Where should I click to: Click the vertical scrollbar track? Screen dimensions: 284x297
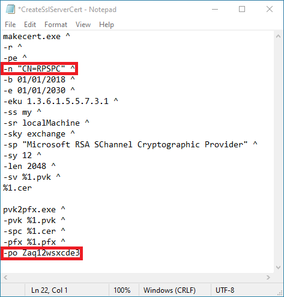(x=278, y=152)
